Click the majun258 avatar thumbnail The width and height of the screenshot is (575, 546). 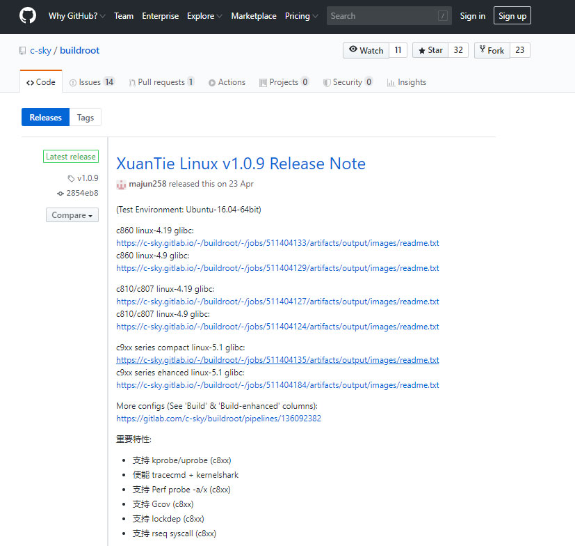coord(121,185)
